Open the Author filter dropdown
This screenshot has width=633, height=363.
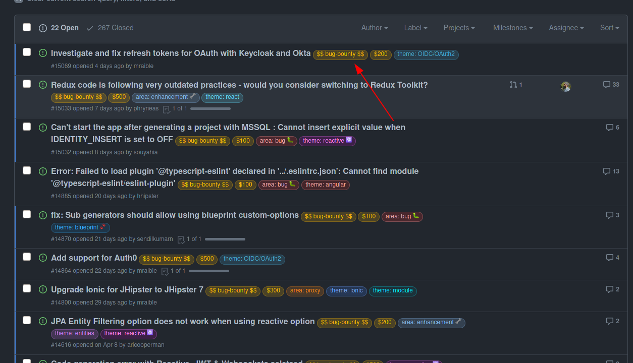[x=375, y=28]
